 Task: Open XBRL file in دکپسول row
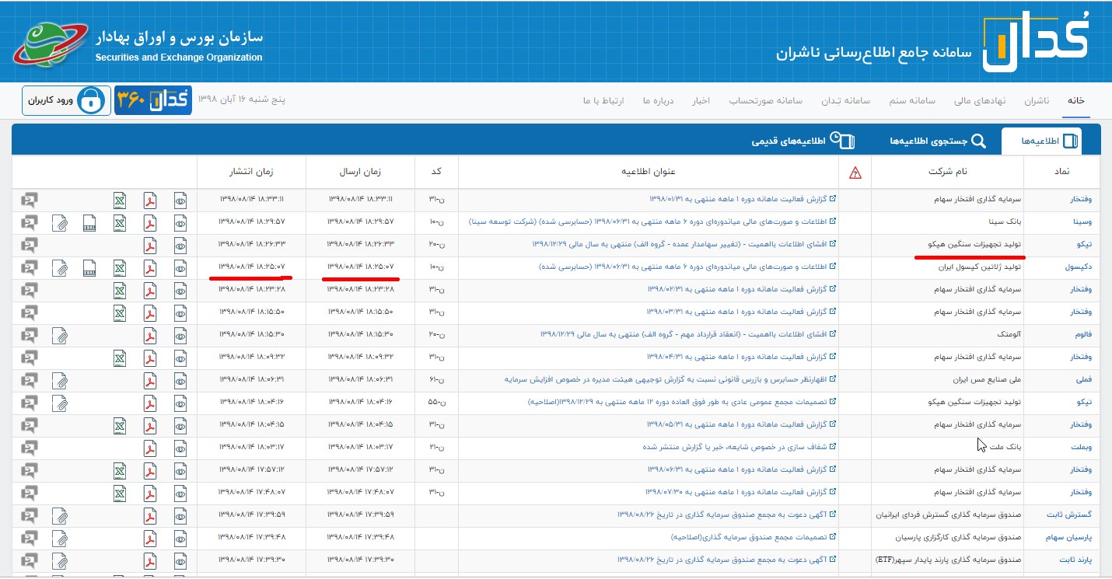click(x=89, y=268)
